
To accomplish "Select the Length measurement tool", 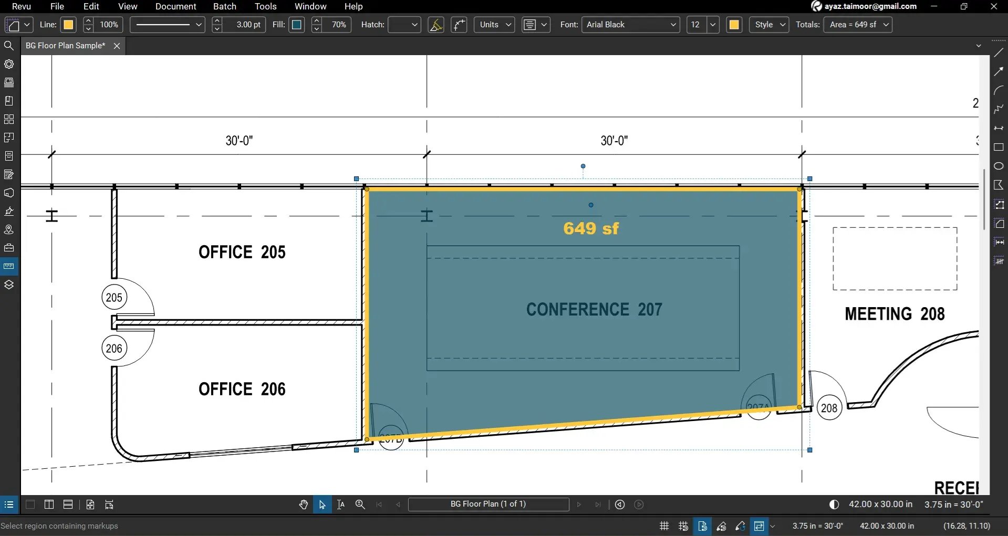I will [x=999, y=242].
